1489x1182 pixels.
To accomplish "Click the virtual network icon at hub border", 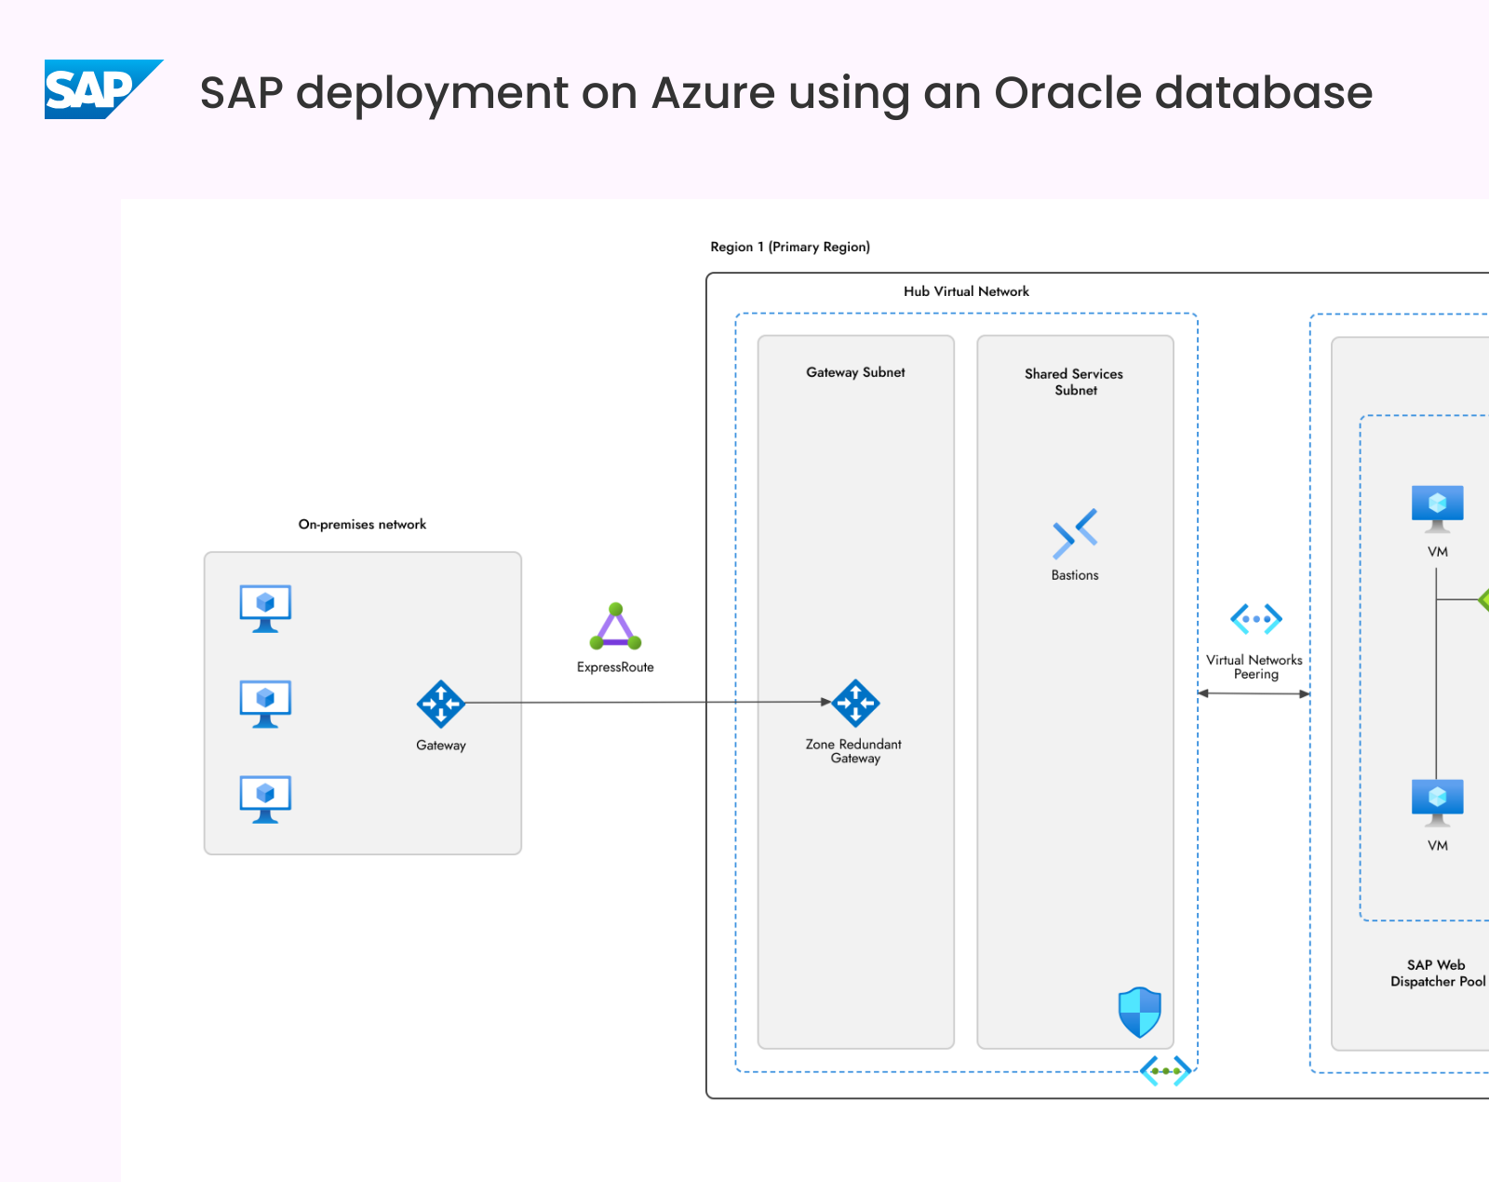I will [1166, 1071].
